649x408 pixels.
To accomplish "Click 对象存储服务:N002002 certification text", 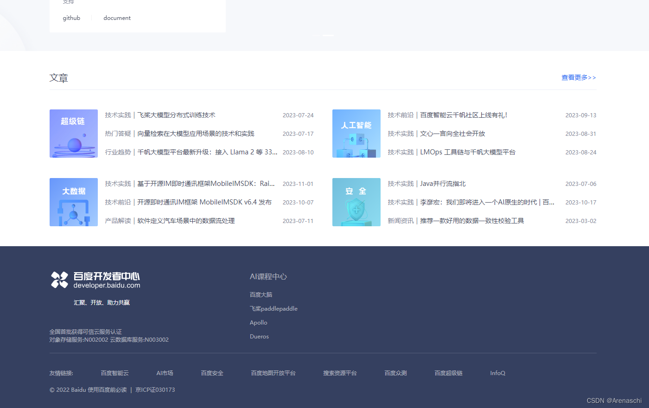I will point(79,339).
